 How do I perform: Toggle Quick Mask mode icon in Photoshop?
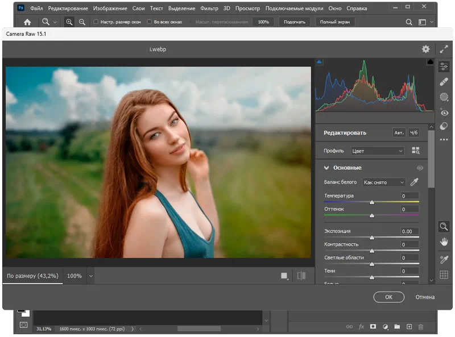23,325
